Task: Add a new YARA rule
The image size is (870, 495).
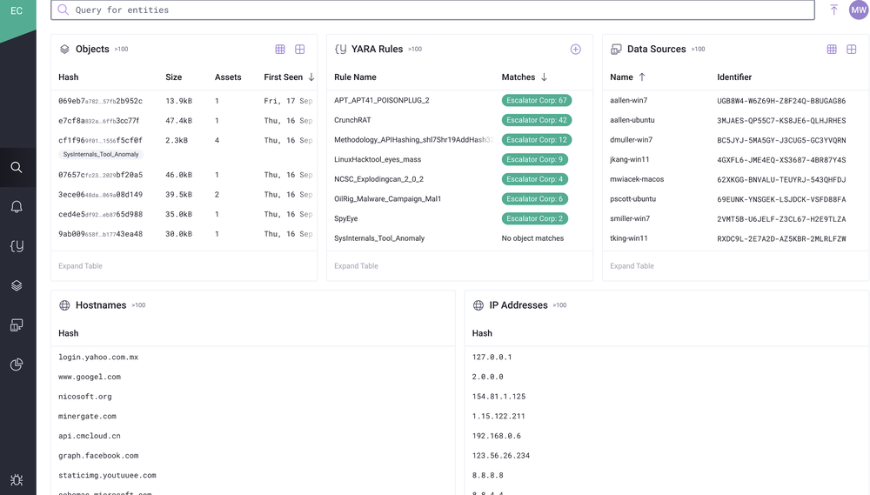Action: click(575, 50)
